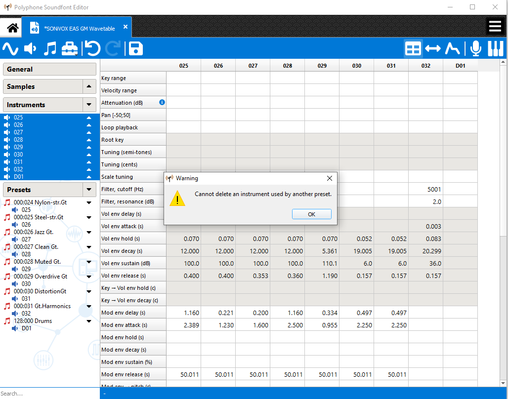Switch to the range editor view

click(x=433, y=49)
